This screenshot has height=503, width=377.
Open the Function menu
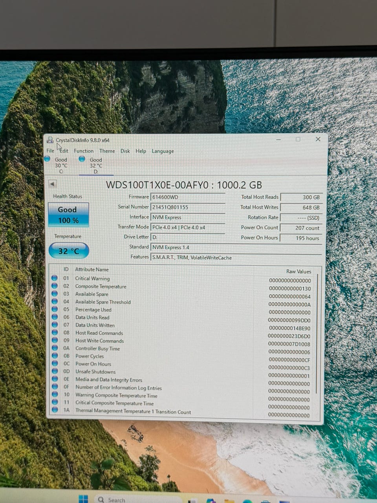(x=84, y=151)
